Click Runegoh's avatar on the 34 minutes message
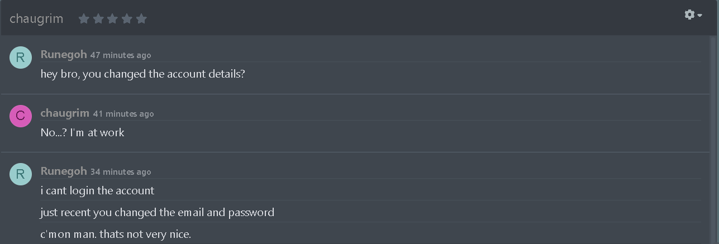Viewport: 719px width, 244px height. click(x=21, y=174)
